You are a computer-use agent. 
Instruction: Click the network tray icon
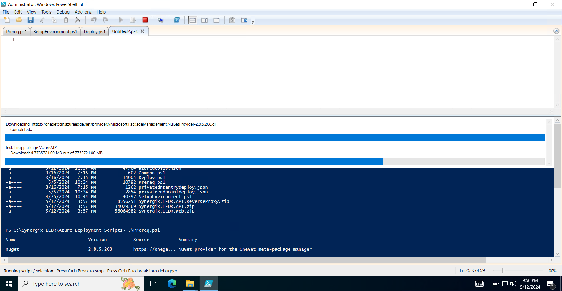(x=505, y=284)
